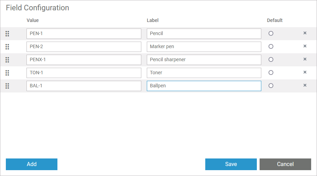Viewport: 317px width, 176px height.
Task: Remove the Ballpen row
Action: pos(305,86)
